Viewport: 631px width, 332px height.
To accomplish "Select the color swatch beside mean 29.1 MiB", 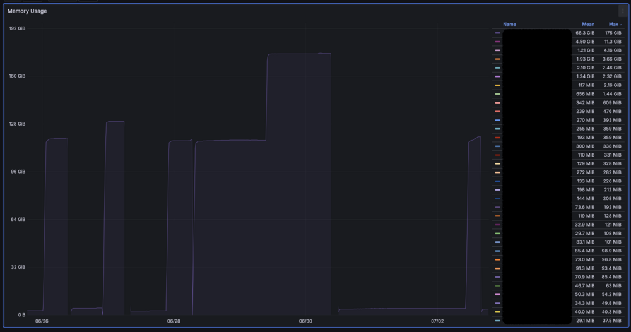I will click(498, 321).
